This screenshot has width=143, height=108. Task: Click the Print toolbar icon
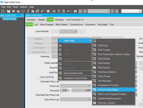pyautogui.click(x=48, y=11)
